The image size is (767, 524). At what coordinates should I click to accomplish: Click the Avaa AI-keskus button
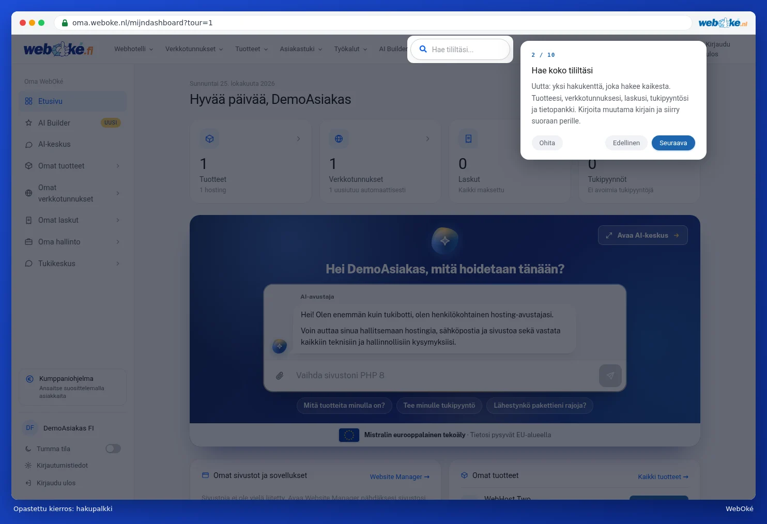pos(642,235)
